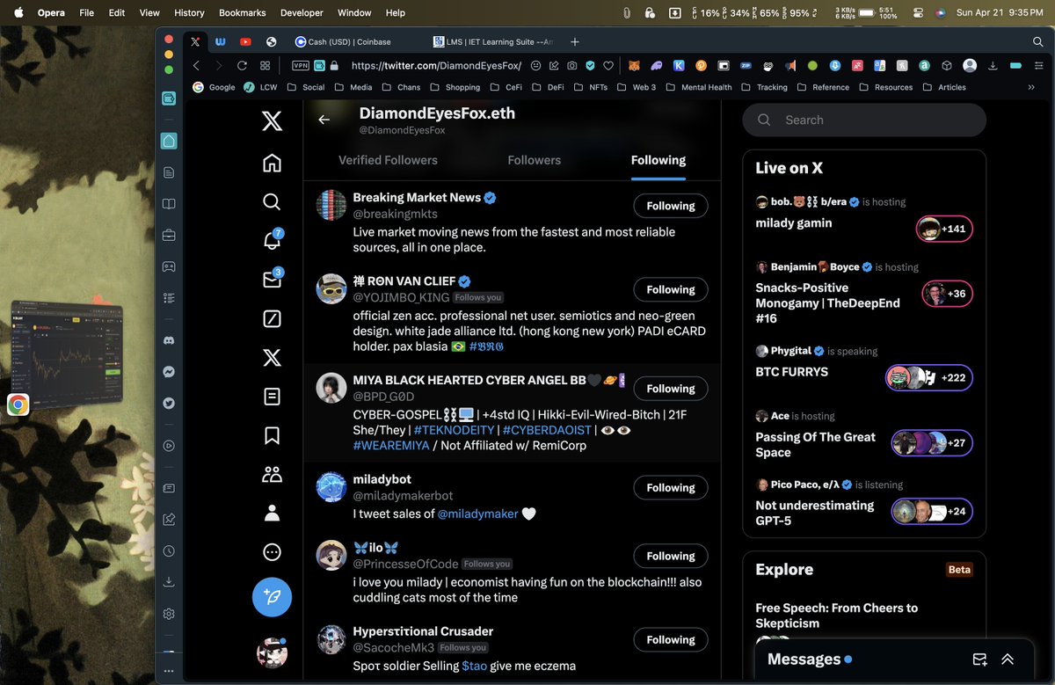Toggle the VPN badge in address bar
The image size is (1055, 685).
pyautogui.click(x=301, y=65)
